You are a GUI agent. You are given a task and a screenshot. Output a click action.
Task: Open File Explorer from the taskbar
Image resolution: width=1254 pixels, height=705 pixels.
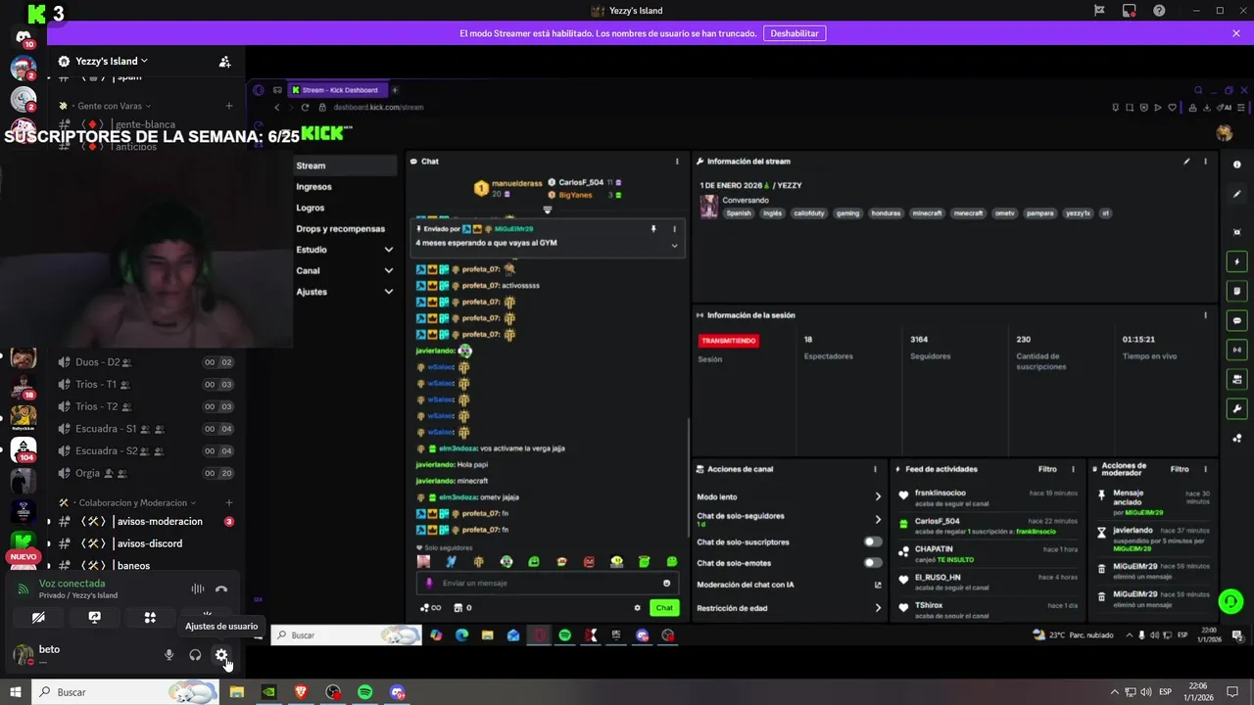(236, 692)
